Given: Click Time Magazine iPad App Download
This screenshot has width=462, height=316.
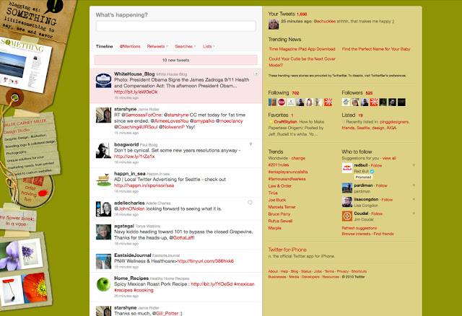Looking at the screenshot, I should click(302, 49).
